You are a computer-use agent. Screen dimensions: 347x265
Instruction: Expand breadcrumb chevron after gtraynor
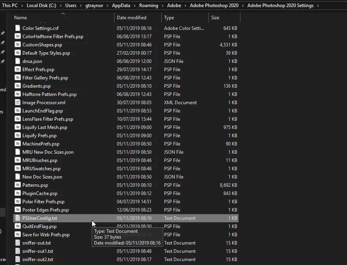(x=107, y=6)
